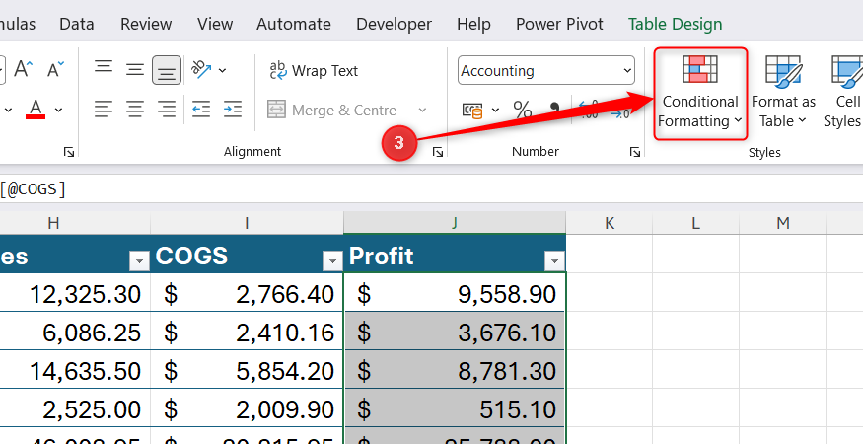This screenshot has width=863, height=444.
Task: Select COGS cell 2,766.40
Action: (x=247, y=292)
